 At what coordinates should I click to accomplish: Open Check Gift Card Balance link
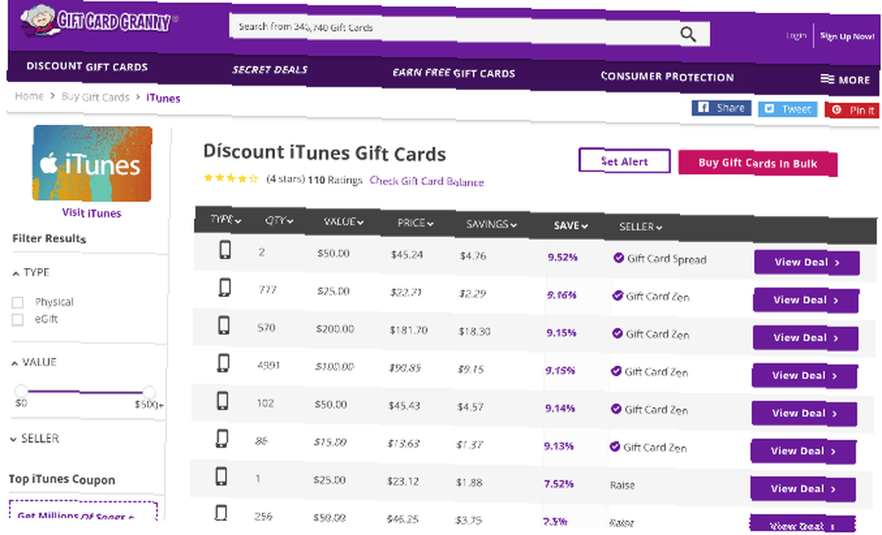click(x=426, y=181)
